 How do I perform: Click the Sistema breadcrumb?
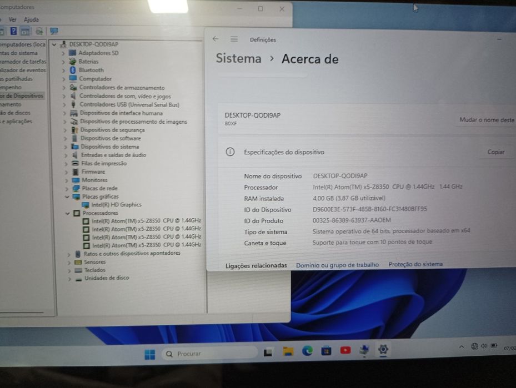click(x=239, y=58)
